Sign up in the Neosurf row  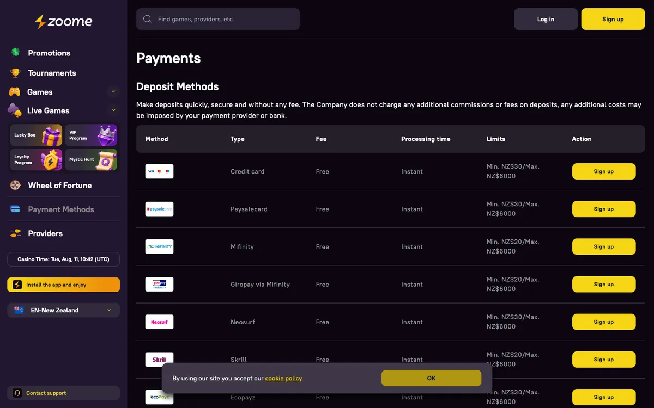604,322
